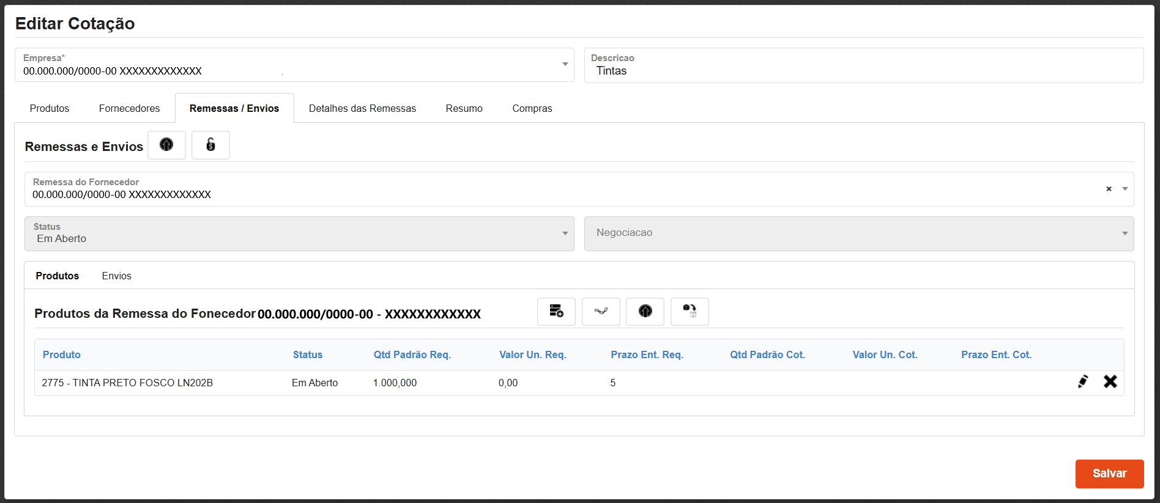Screen dimensions: 1160x503
Task: Open the Detalhes das Remessas tab
Action: pyautogui.click(x=362, y=108)
